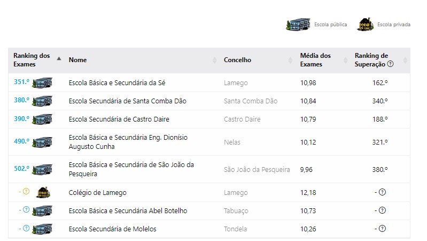Sort table using the Nome column arrows
427x241 pixels.
tap(215, 60)
